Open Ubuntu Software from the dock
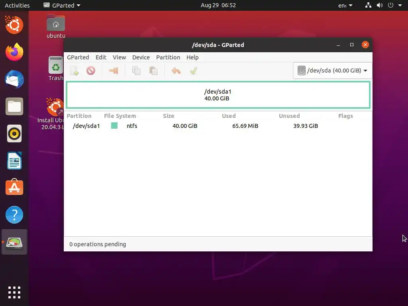This screenshot has width=408, height=306. [x=14, y=187]
